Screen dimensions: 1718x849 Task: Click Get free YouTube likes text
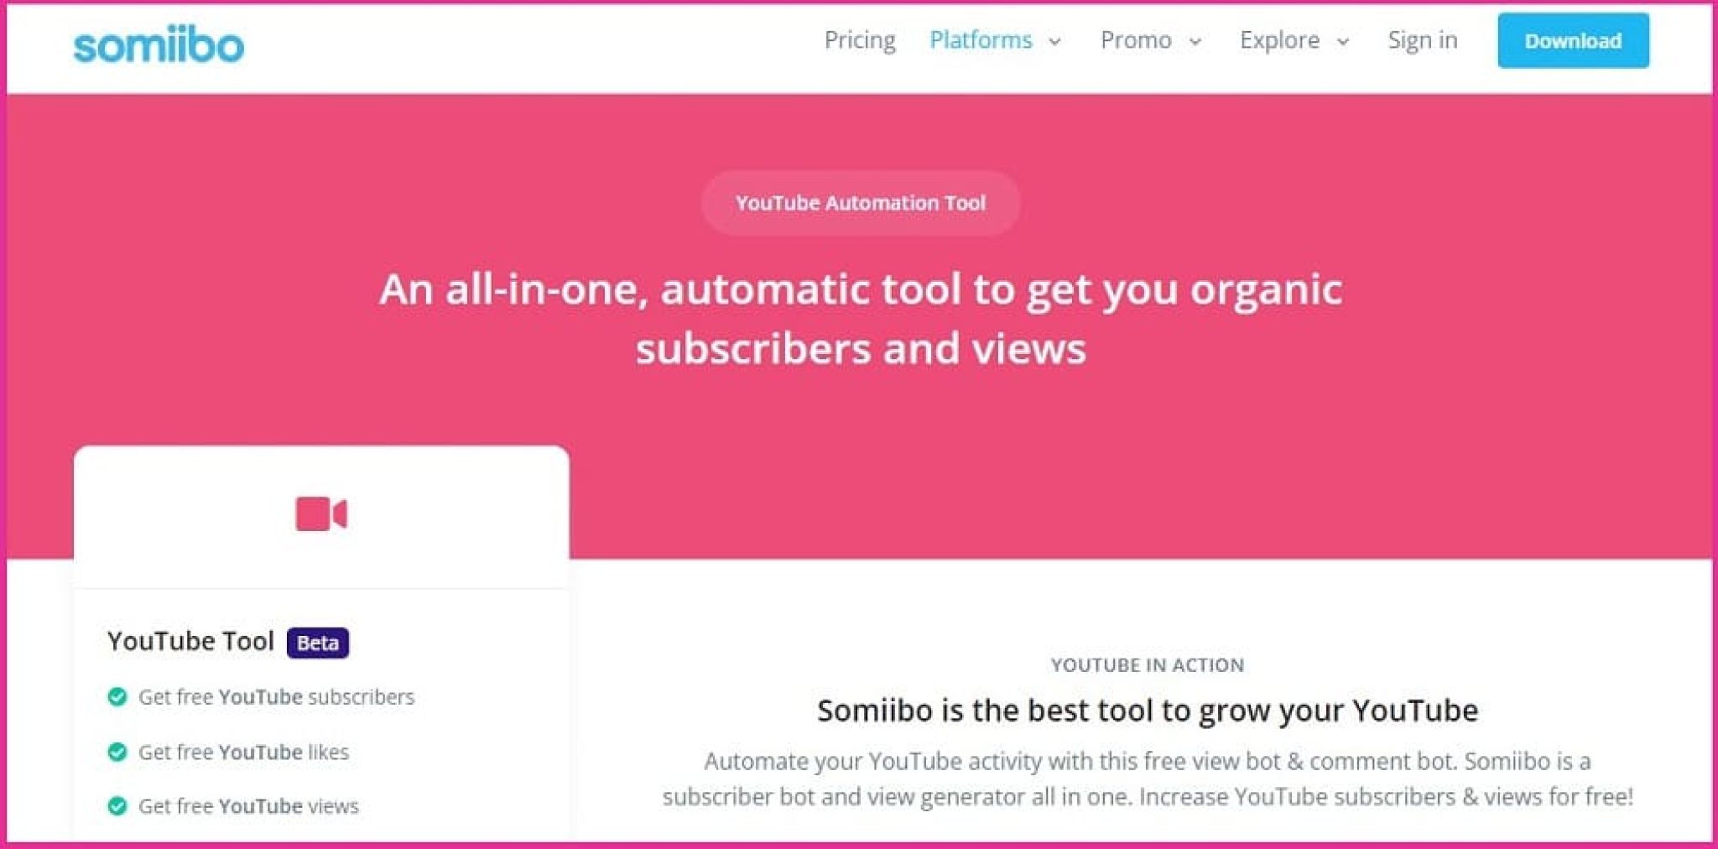[243, 752]
